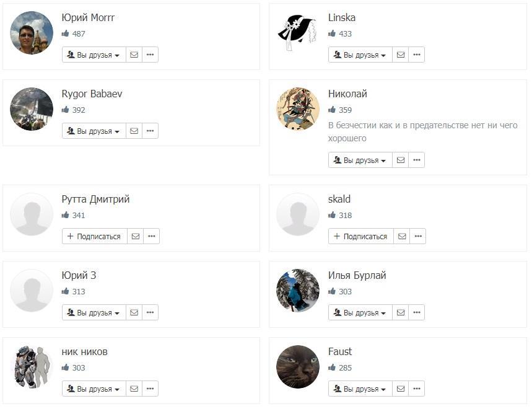This screenshot has height=409, width=532.
Task: Expand "Вы друзья" dropdown for Юрий З
Action: coord(94,312)
